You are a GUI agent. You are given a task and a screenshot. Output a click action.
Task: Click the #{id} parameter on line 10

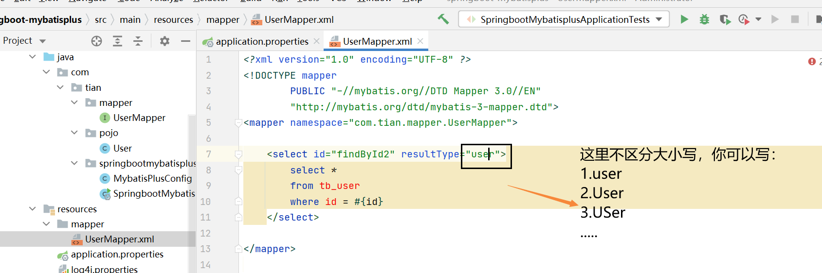pos(369,202)
